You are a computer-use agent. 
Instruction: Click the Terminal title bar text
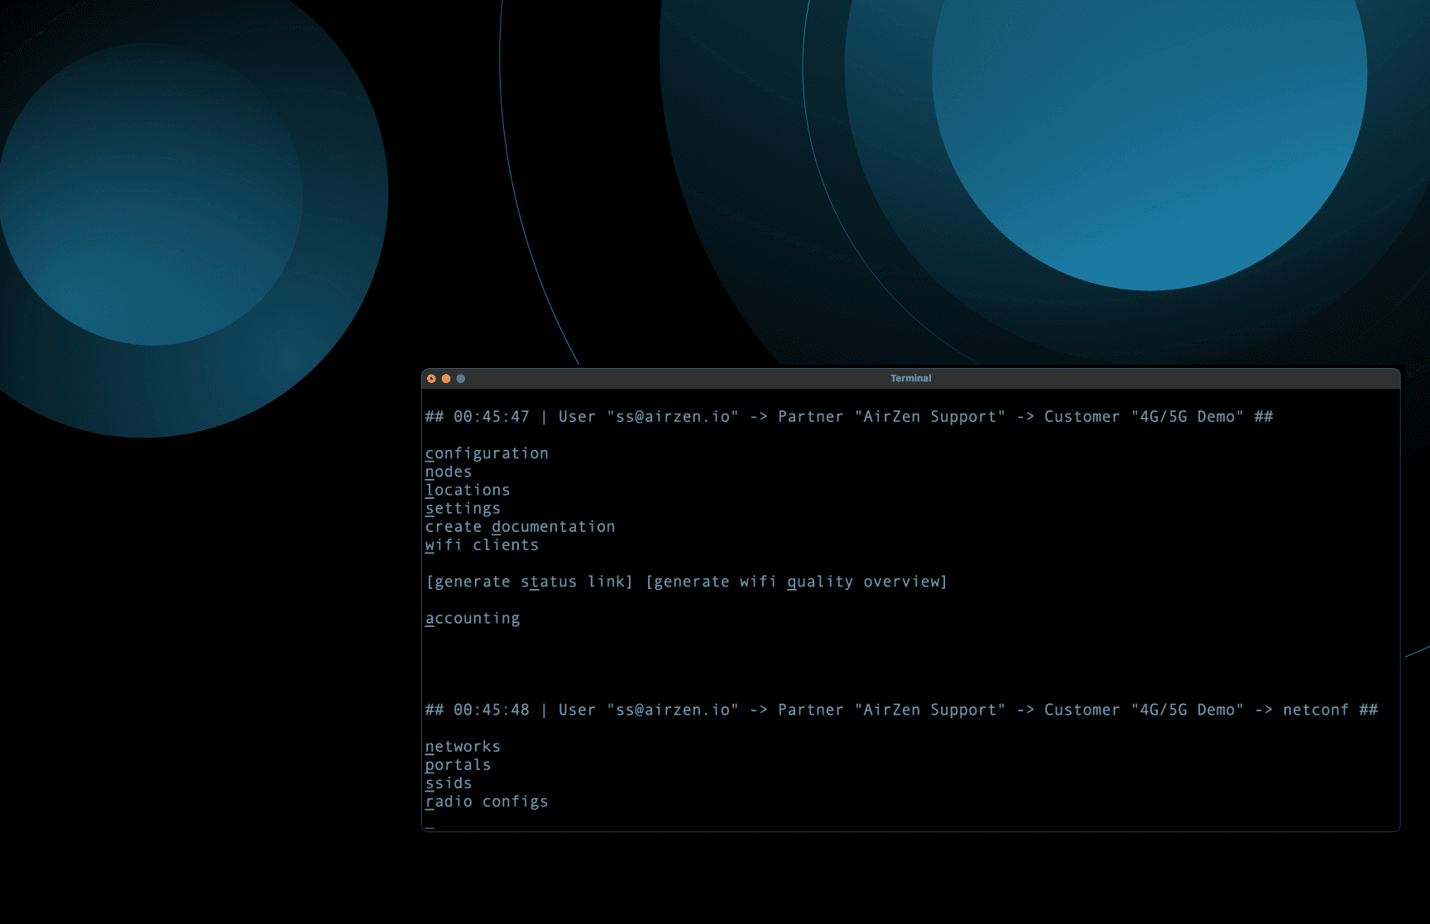click(x=910, y=378)
